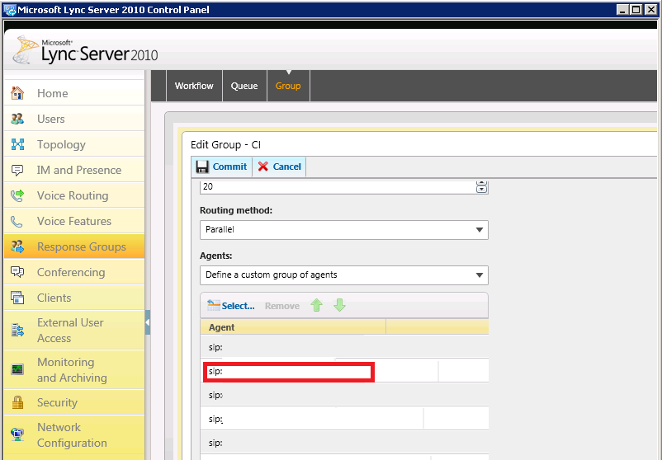This screenshot has width=662, height=460.
Task: Click the Lync Server 2010 logo
Action: (85, 49)
